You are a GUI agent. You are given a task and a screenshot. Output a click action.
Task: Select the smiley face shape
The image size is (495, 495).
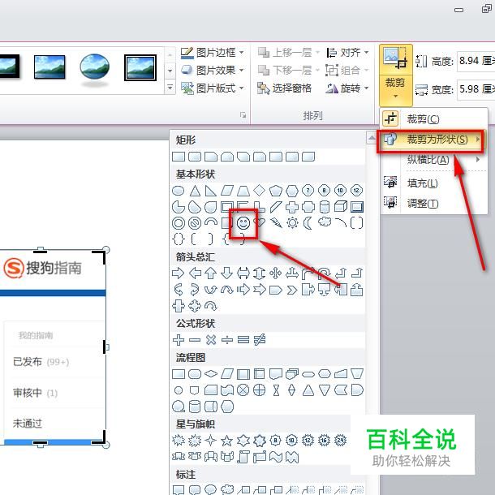[243, 223]
